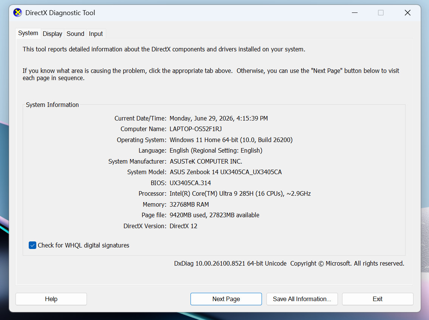Close the DirectX Diagnostic Tool window

coord(407,13)
